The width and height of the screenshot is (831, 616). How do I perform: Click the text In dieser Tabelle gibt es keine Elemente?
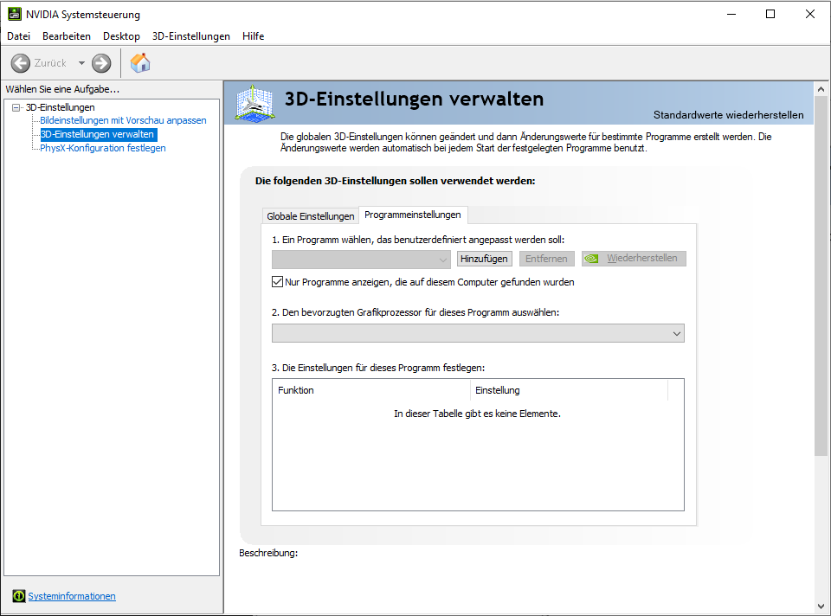(x=478, y=414)
